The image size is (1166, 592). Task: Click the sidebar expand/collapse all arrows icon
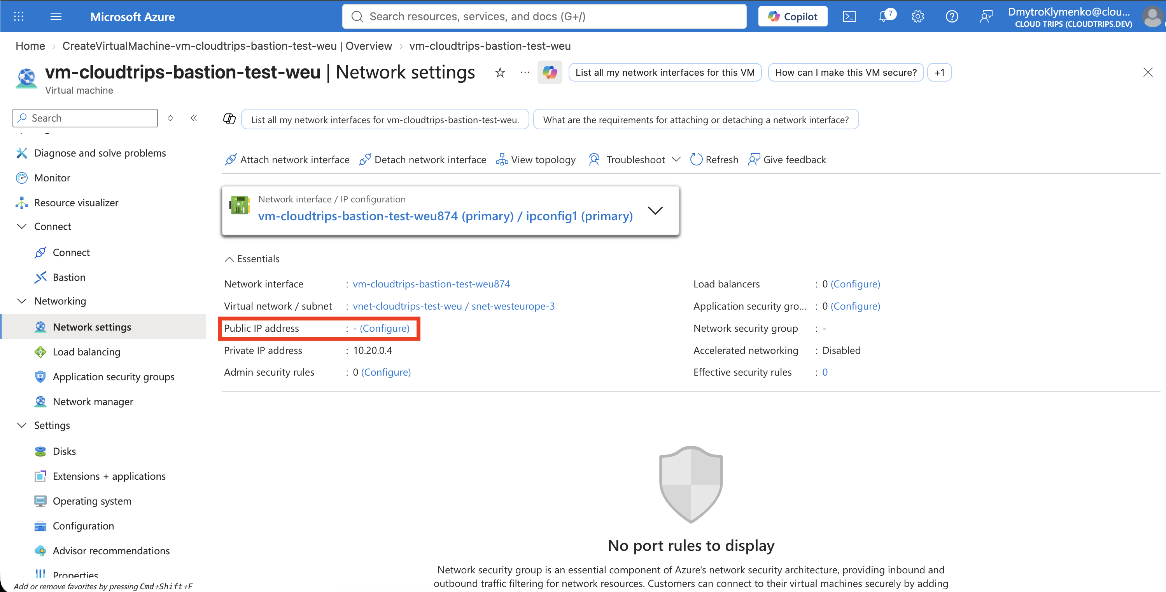170,118
